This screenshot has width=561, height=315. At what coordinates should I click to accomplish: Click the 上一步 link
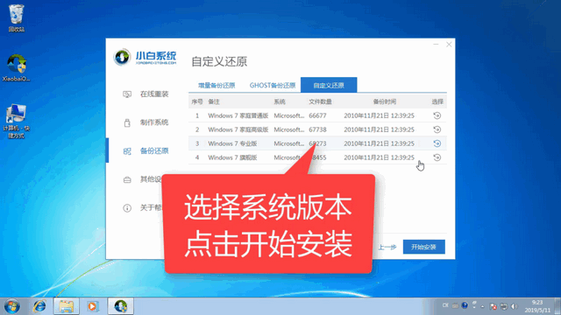click(x=387, y=247)
